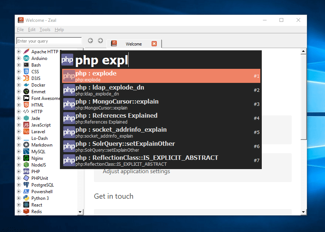Click the HTML5 docset icon

(x=26, y=105)
